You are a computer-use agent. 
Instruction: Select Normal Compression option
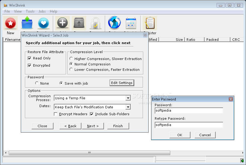click(71, 64)
